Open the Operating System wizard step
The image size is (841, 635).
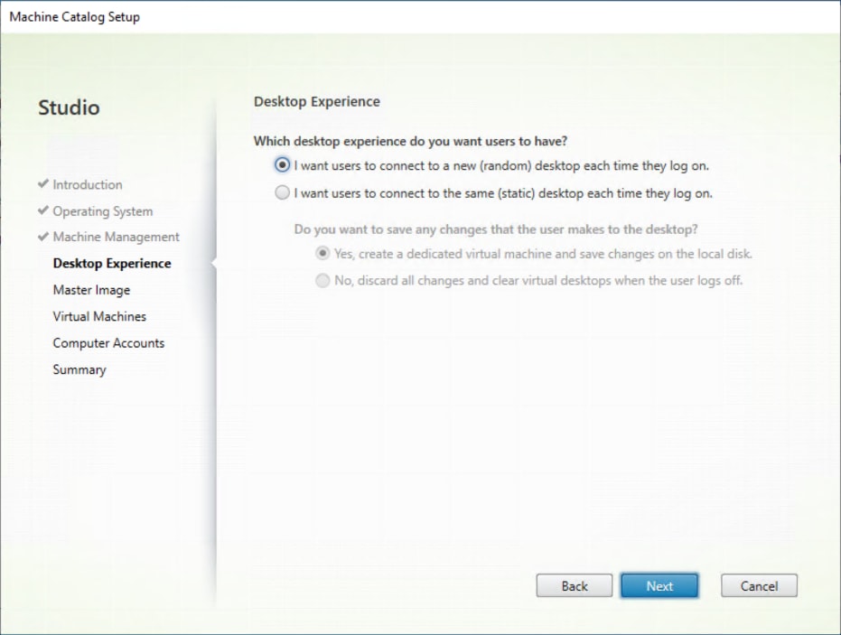[x=102, y=211]
